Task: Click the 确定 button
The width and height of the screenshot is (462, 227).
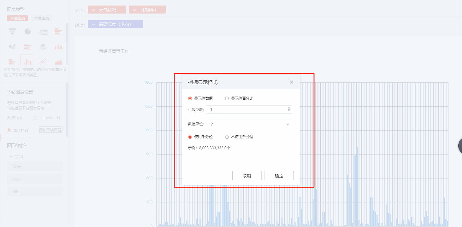Action: 279,176
